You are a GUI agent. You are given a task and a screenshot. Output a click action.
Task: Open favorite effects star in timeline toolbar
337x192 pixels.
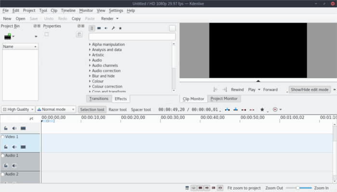(x=262, y=110)
